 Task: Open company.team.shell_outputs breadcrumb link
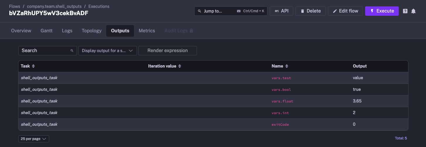[54, 6]
